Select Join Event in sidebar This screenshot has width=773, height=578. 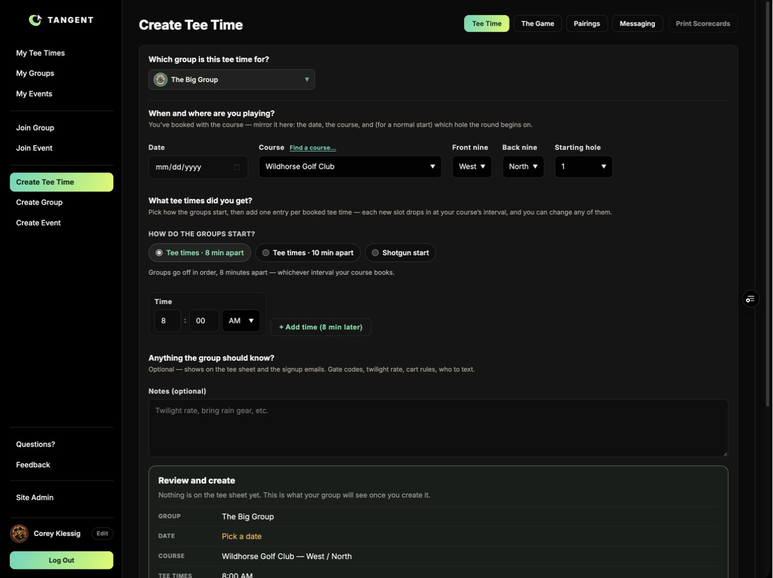[x=61, y=148]
